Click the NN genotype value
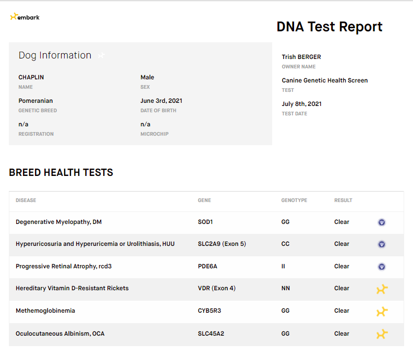This screenshot has height=355, width=413. point(286,288)
